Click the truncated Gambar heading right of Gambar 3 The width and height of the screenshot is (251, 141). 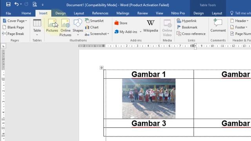point(236,123)
